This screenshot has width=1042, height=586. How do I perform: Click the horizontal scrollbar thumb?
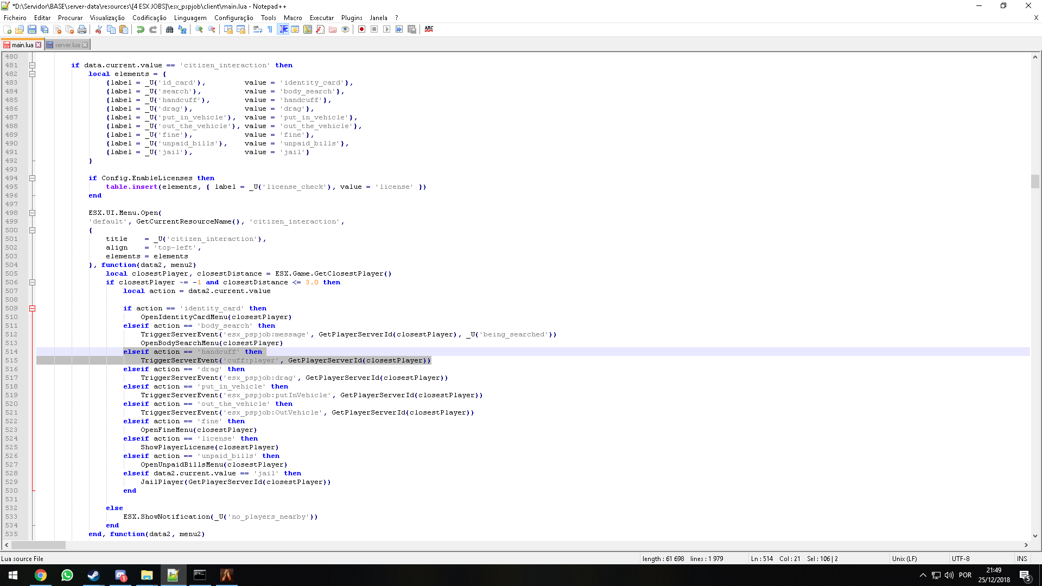click(38, 545)
